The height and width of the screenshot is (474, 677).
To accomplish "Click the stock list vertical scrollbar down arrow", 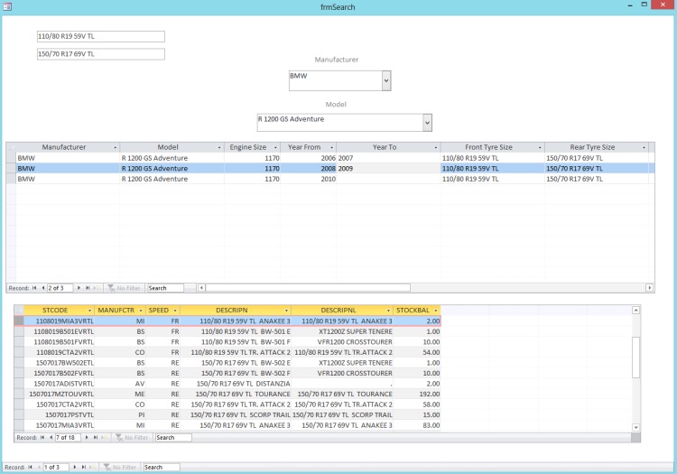I will tap(635, 427).
